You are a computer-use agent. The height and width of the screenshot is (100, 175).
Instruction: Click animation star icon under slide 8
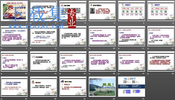pos(31,48)
